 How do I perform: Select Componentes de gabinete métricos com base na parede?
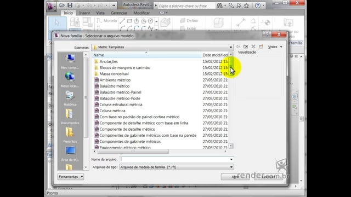pos(148,135)
